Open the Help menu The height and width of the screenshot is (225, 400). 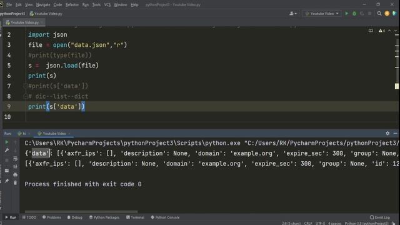pos(134,4)
